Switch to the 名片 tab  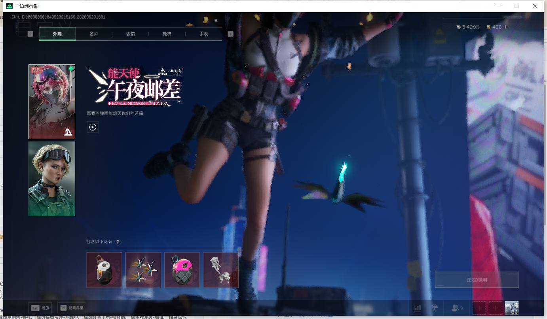94,34
